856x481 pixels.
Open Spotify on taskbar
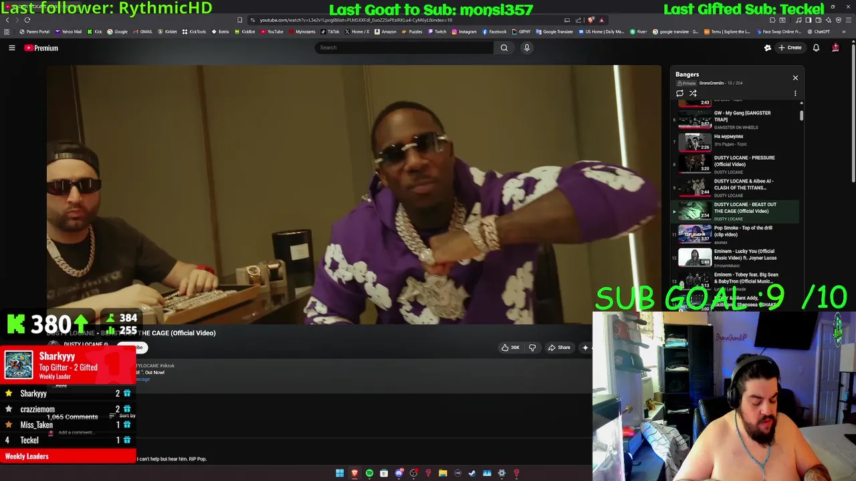click(369, 474)
